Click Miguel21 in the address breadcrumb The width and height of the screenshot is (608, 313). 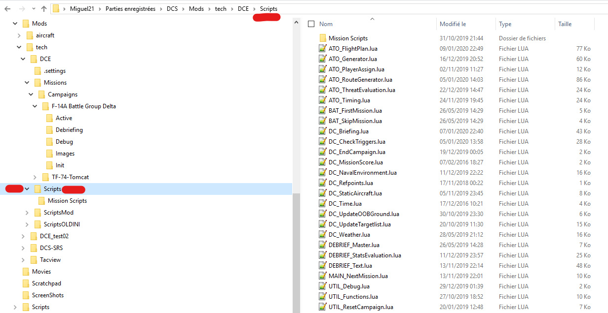[83, 9]
